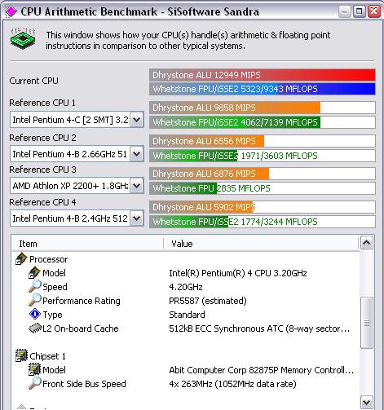Click the orange Dhrystone ALU 9858 MIPS bar
Image resolution: width=384 pixels, height=410 pixels.
(263, 108)
